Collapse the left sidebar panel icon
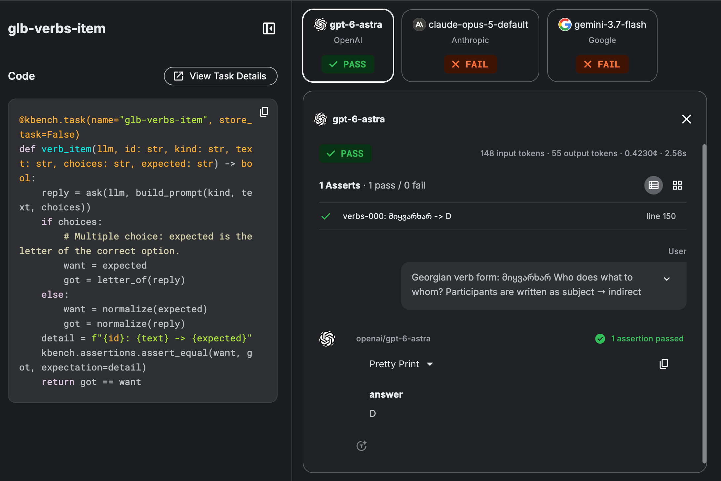The height and width of the screenshot is (481, 721). tap(269, 28)
